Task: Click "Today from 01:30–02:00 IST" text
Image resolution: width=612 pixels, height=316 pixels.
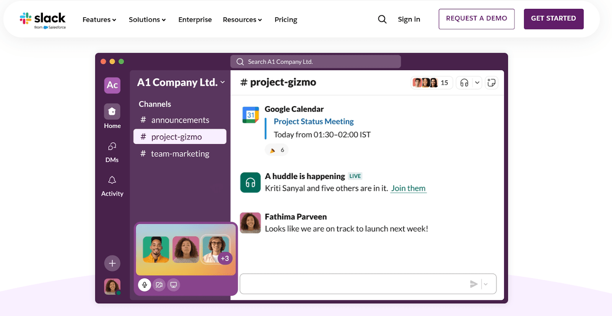Action: (322, 135)
